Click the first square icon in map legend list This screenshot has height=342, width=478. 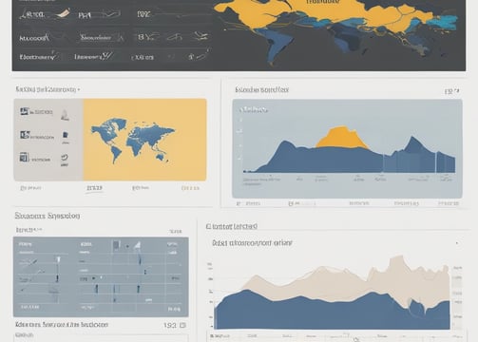click(24, 111)
